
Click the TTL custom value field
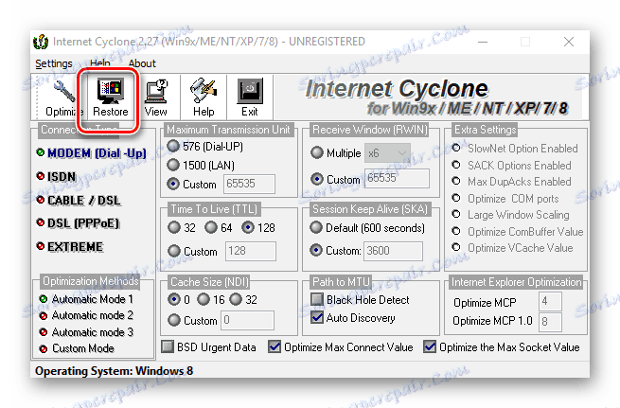point(251,251)
